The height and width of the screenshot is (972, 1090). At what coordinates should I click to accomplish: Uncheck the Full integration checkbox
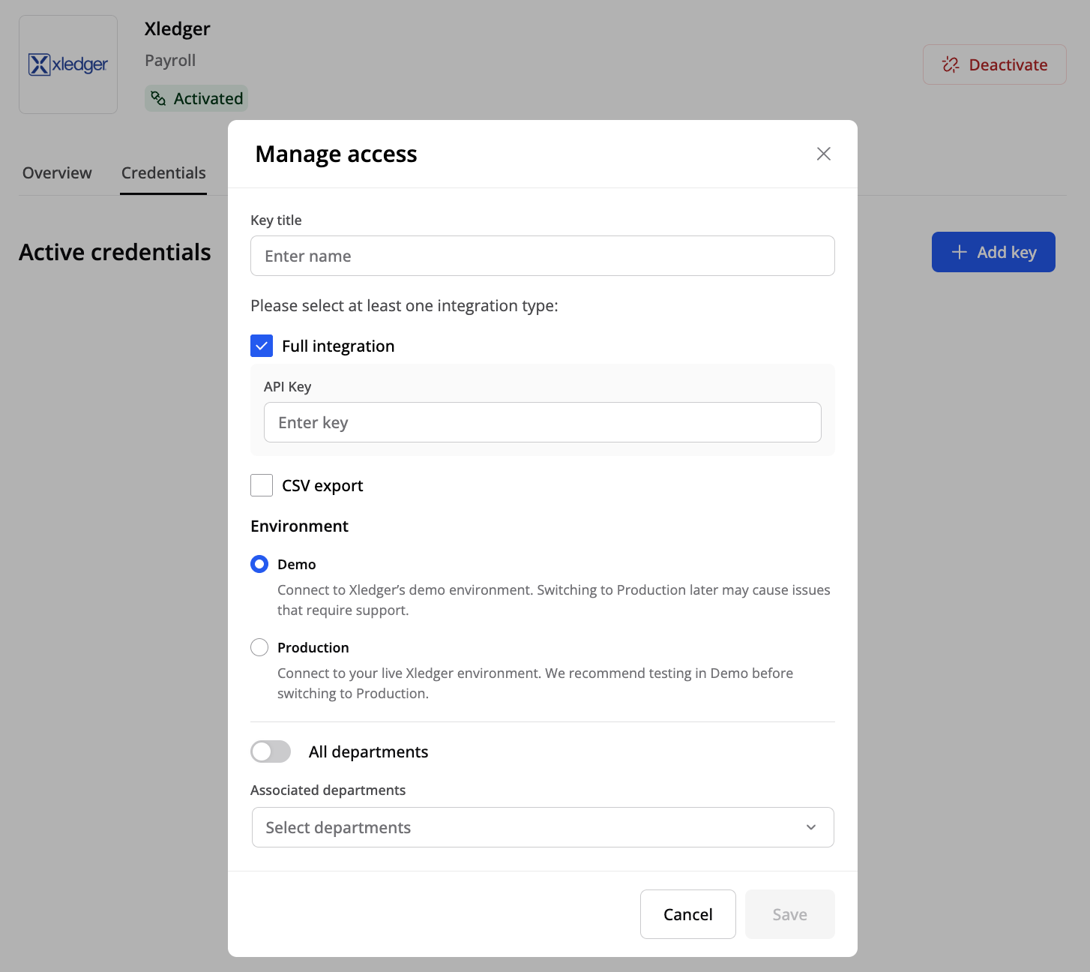[x=262, y=346]
